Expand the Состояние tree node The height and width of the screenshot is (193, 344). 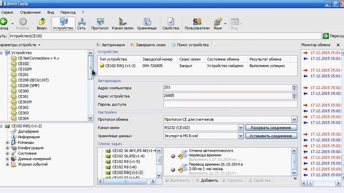tap(7, 153)
